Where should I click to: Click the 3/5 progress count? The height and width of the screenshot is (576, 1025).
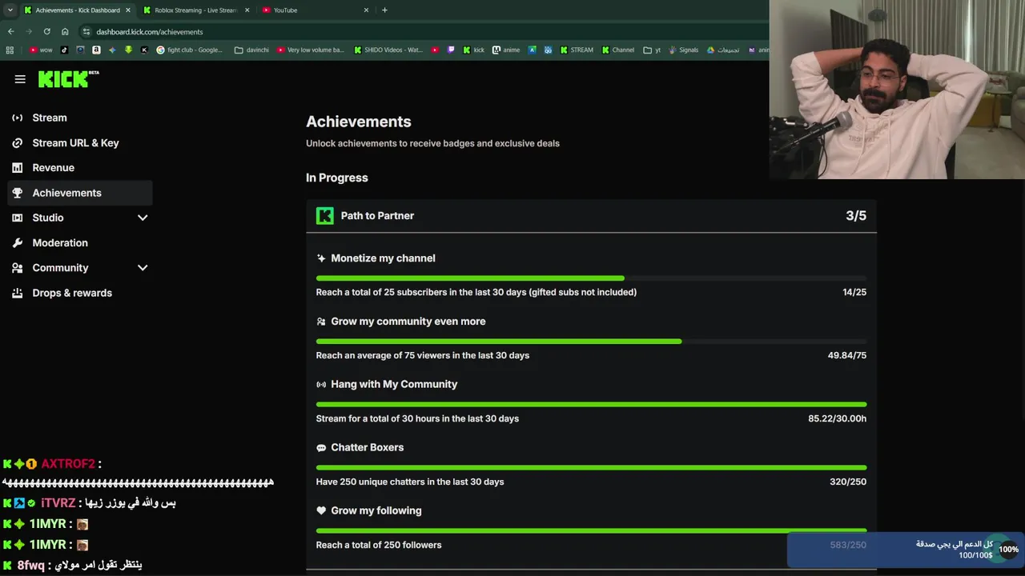click(x=856, y=216)
